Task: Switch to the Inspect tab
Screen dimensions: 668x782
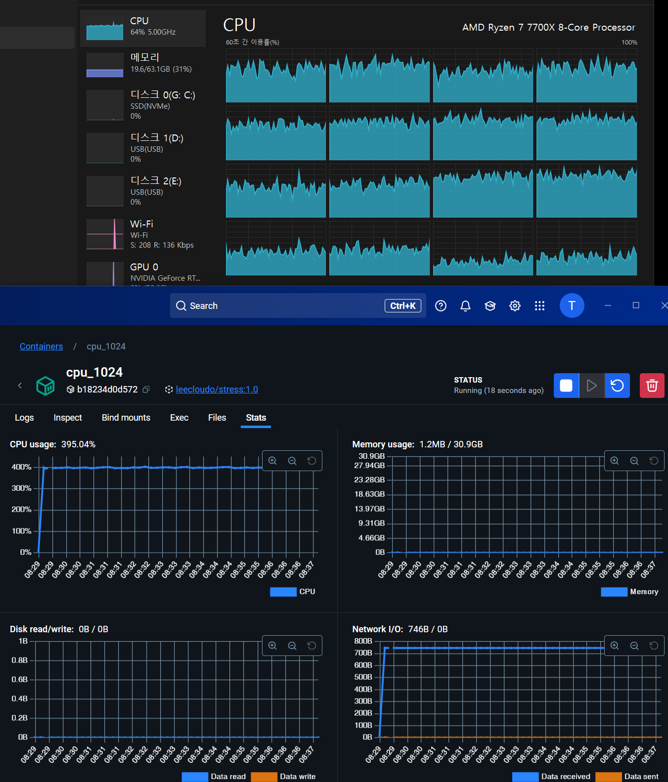Action: 68,418
